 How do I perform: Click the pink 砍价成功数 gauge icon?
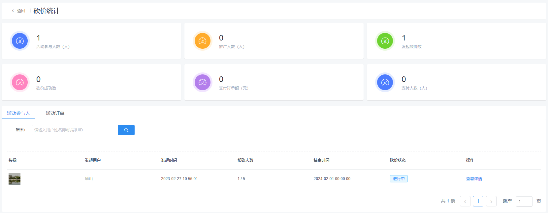tap(20, 82)
